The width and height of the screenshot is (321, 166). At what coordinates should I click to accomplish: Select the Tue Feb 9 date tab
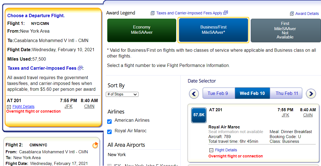(x=218, y=93)
